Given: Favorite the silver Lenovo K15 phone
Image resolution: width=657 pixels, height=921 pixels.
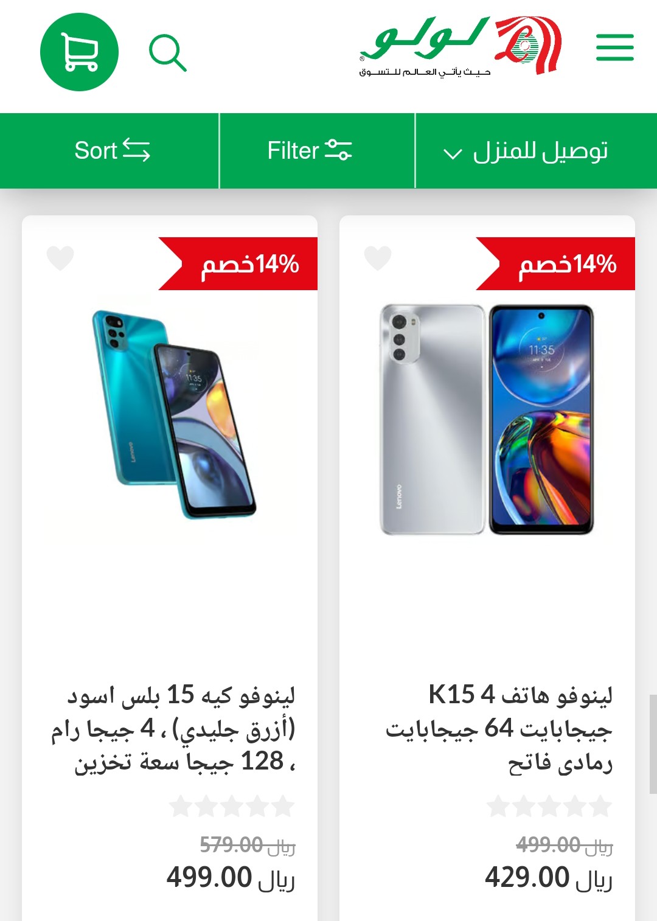Looking at the screenshot, I should 378,258.
